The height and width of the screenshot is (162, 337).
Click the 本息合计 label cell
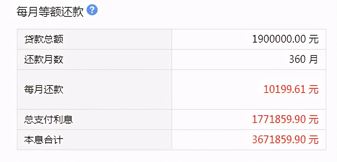coord(95,140)
